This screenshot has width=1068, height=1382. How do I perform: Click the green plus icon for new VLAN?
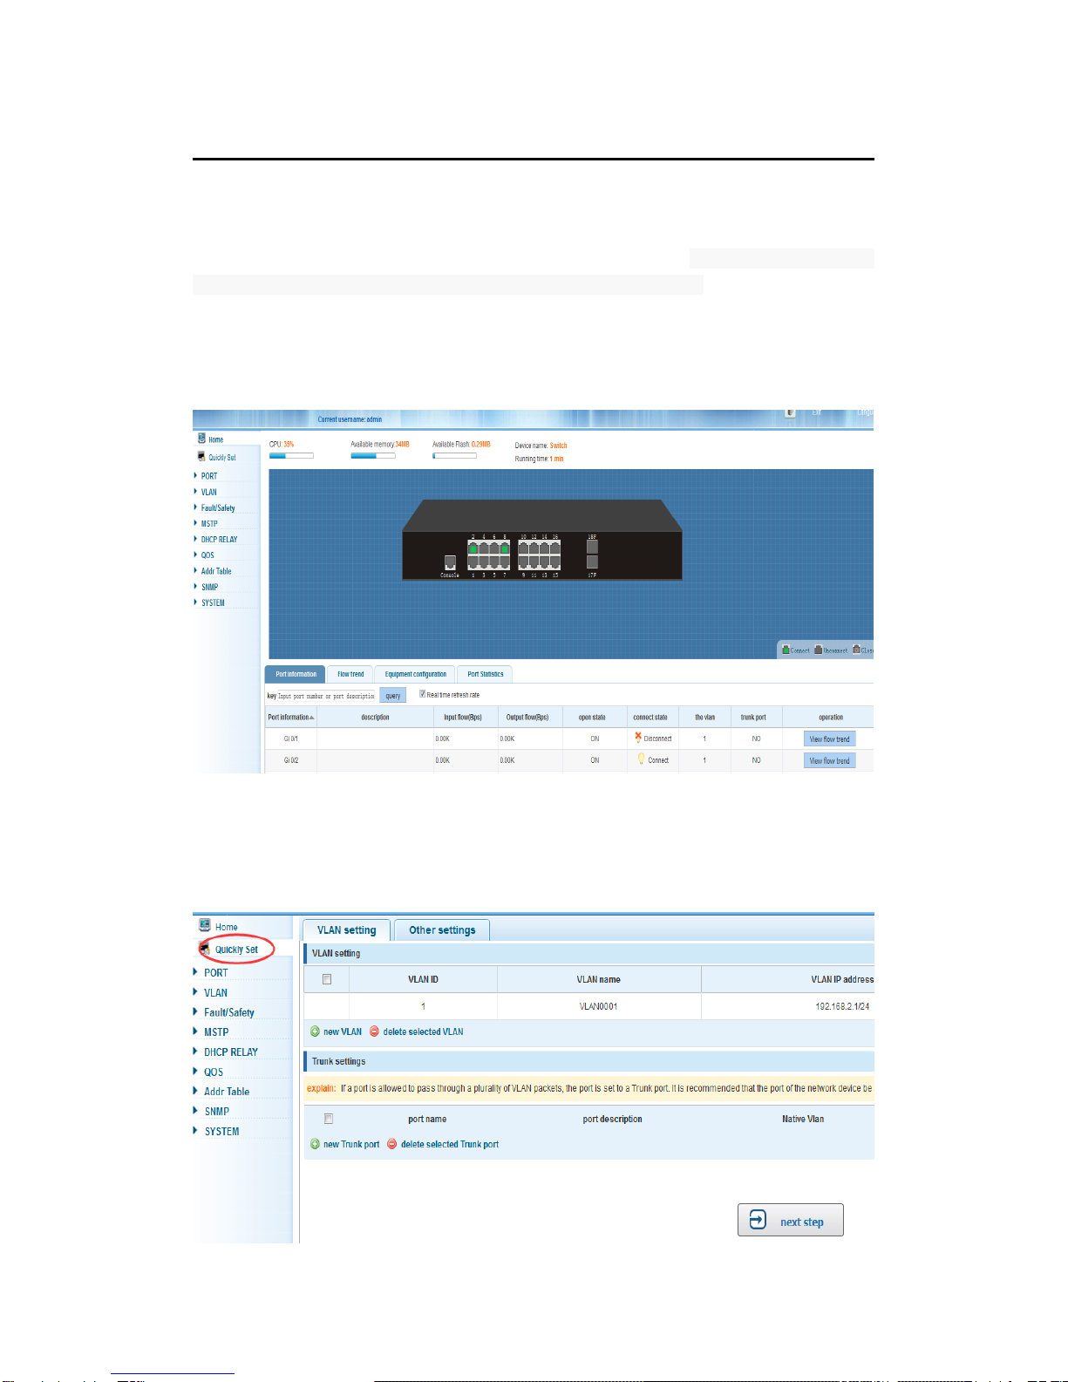point(315,1031)
